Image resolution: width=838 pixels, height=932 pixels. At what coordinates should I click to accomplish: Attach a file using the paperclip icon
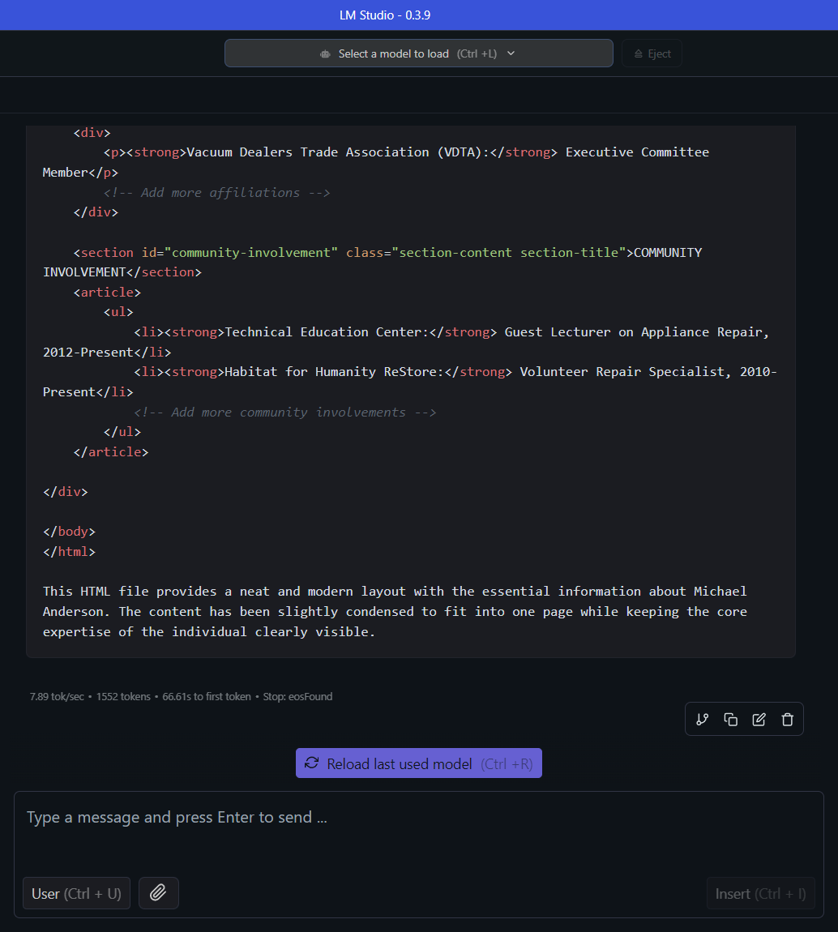158,893
